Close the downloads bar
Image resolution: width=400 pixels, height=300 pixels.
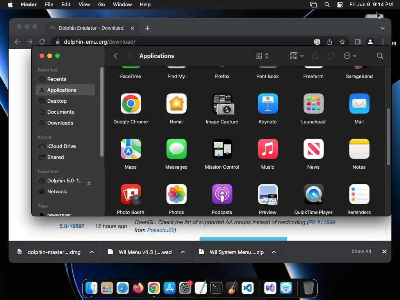click(384, 252)
